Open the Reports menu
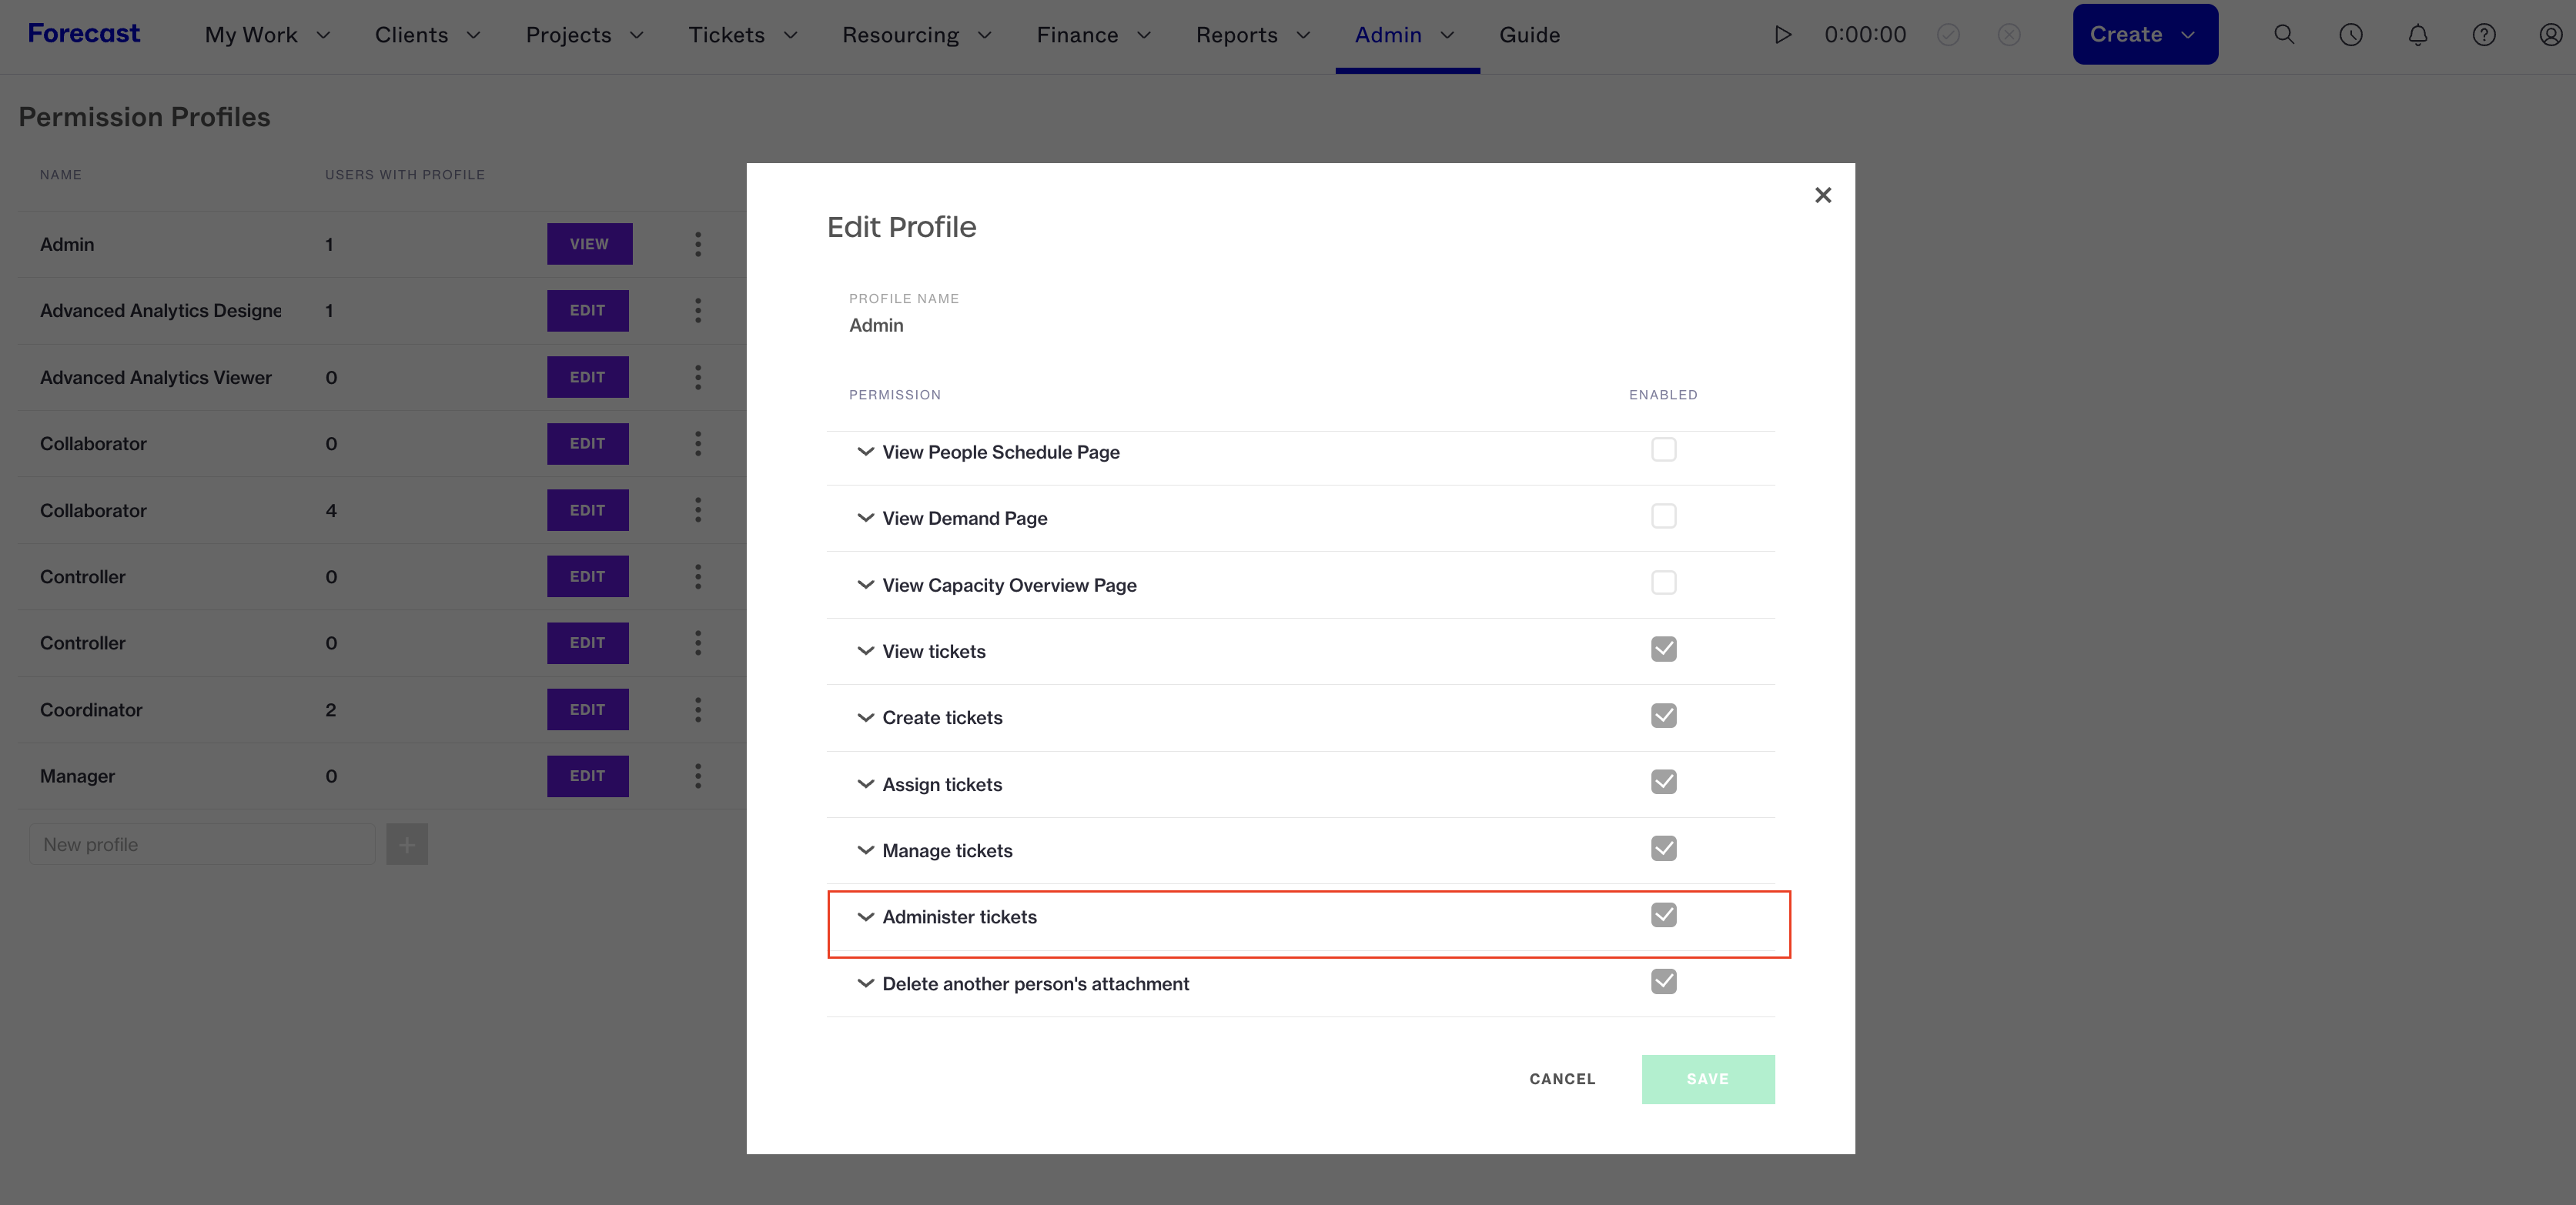Viewport: 2576px width, 1205px height. point(1252,35)
